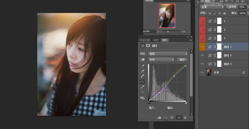The width and height of the screenshot is (249, 129).
Task: Hide the 曲线 1 layer
Action: click(x=202, y=47)
